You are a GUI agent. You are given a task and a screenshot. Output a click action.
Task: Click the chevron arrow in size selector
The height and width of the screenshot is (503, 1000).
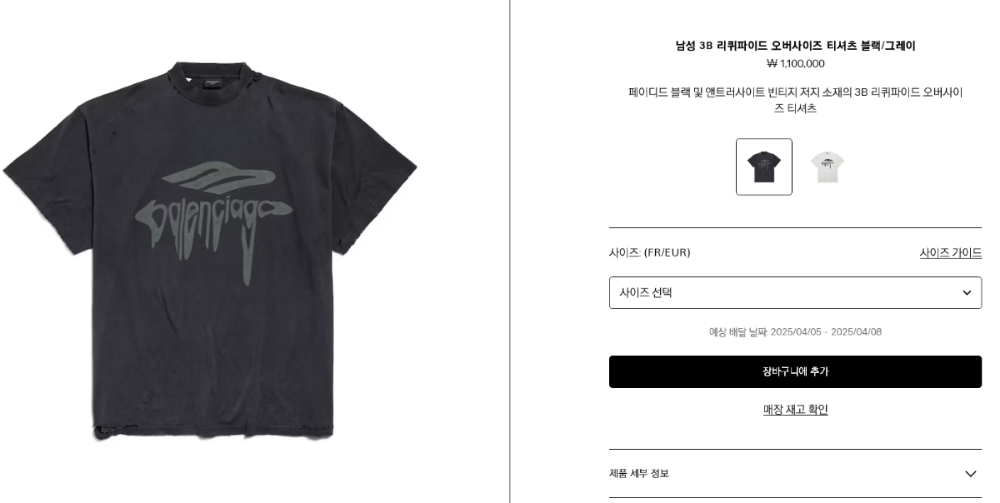(x=967, y=293)
